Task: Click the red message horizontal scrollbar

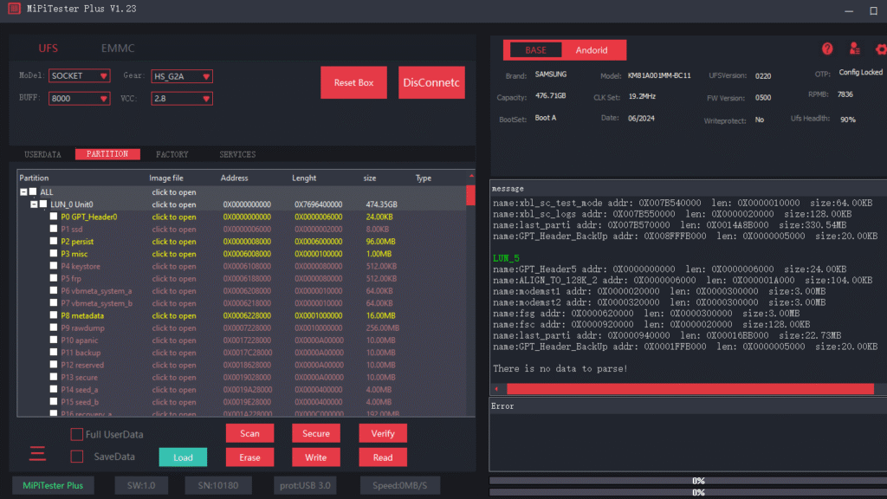Action: tap(690, 389)
